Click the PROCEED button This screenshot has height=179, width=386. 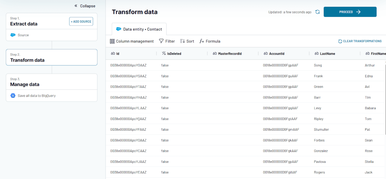click(x=350, y=12)
